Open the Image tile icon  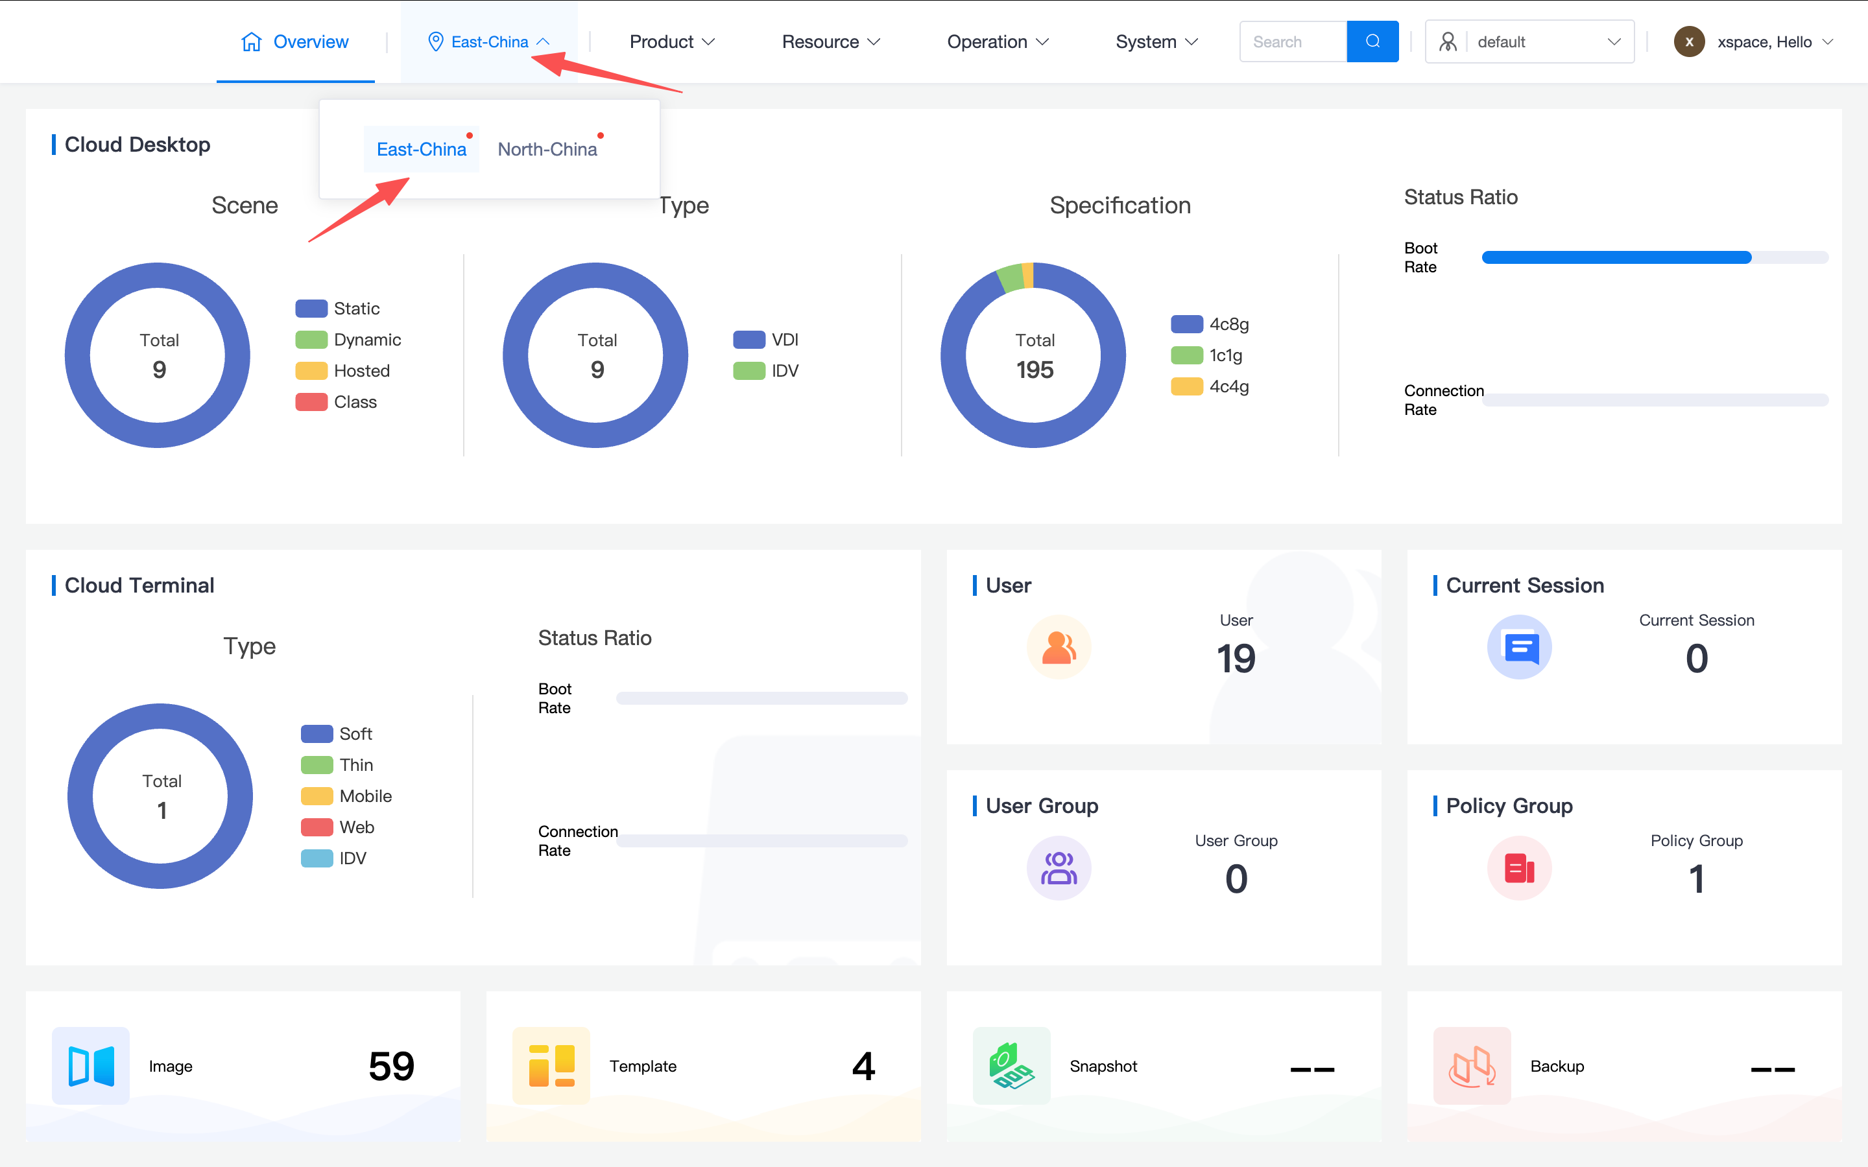point(91,1065)
